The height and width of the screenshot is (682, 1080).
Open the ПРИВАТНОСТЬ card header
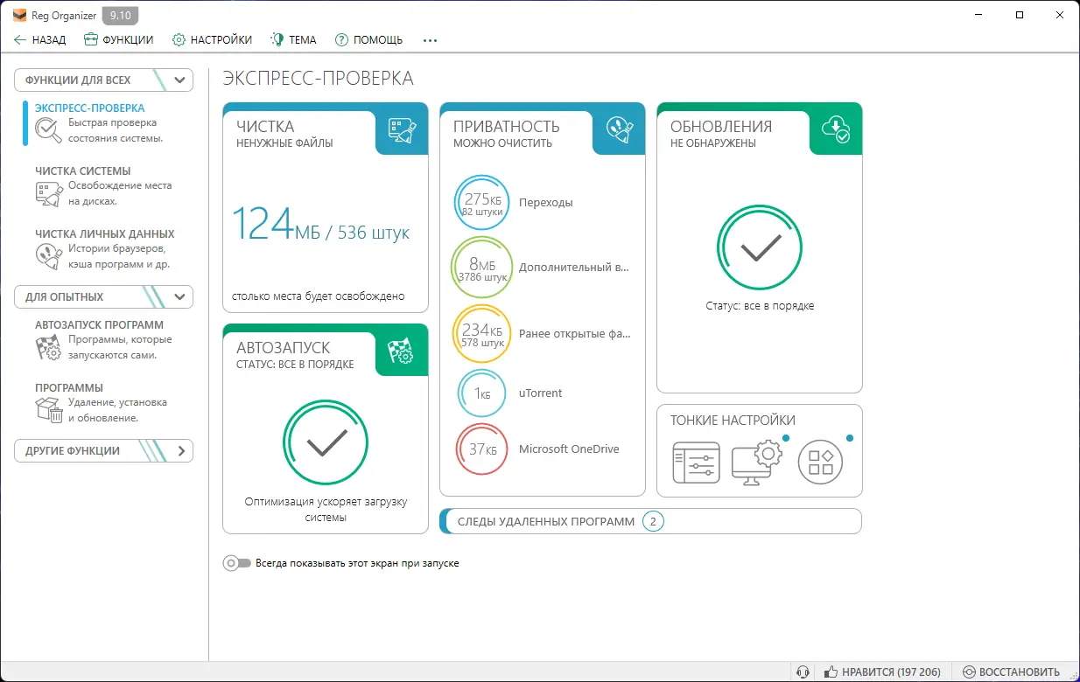pos(543,129)
